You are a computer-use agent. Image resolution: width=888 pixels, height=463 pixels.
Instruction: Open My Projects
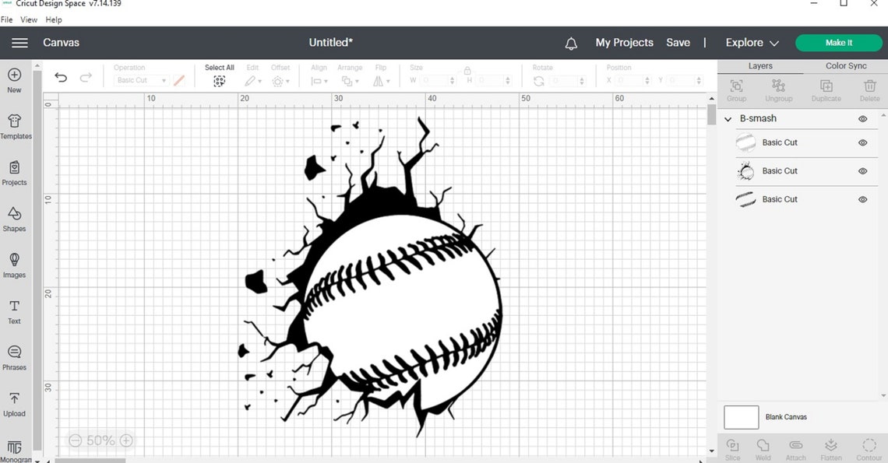[x=624, y=42]
